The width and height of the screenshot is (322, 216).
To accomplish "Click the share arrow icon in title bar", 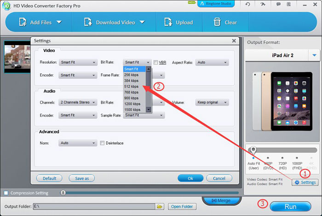I will click(263, 4).
